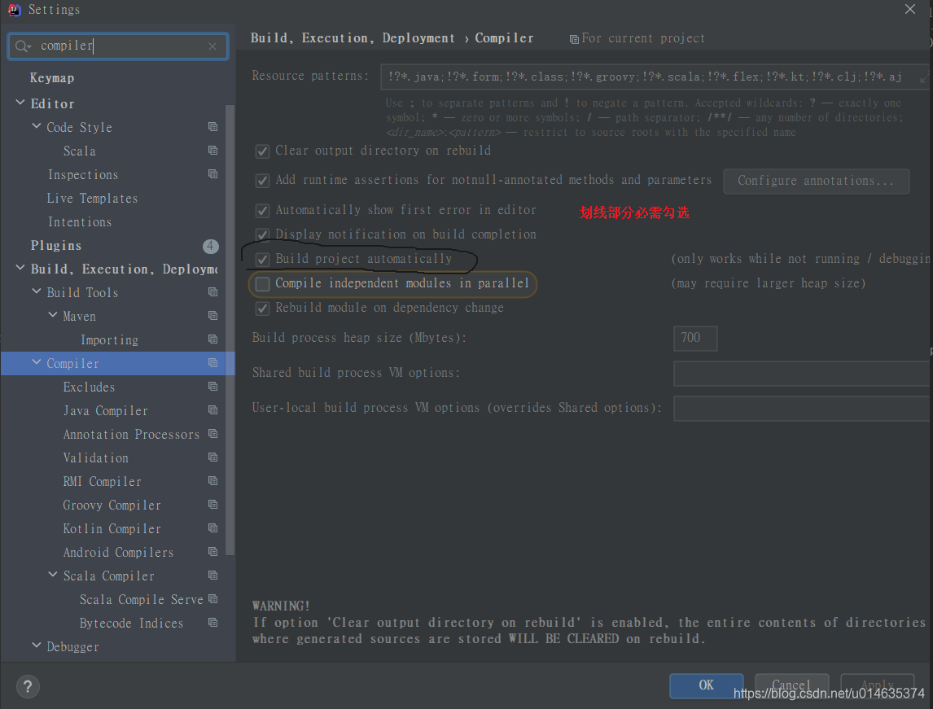Close the Settings dialog
933x709 pixels.
(x=909, y=10)
